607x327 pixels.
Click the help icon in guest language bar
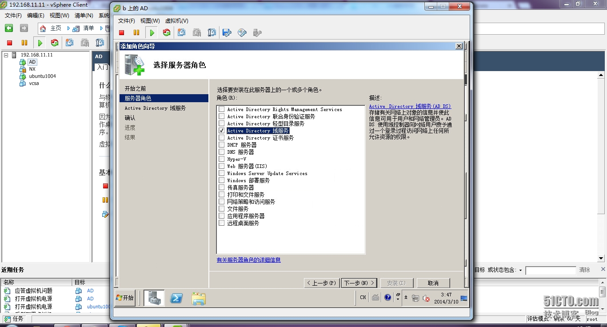click(x=387, y=297)
